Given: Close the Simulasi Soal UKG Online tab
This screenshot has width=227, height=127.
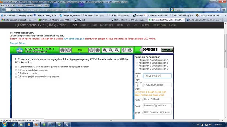Looking at the screenshot, I should click(x=183, y=20).
